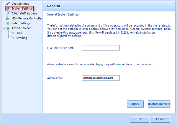This screenshot has height=125, width=177.
Task: Click the Integrate Database screwdriver icon
Action: [x=8, y=14]
